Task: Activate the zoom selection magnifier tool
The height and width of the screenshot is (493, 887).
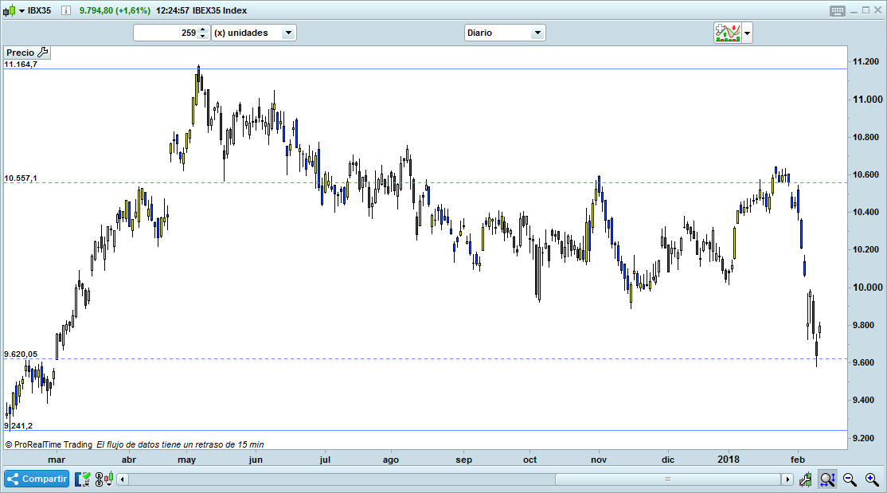Action: coord(827,479)
